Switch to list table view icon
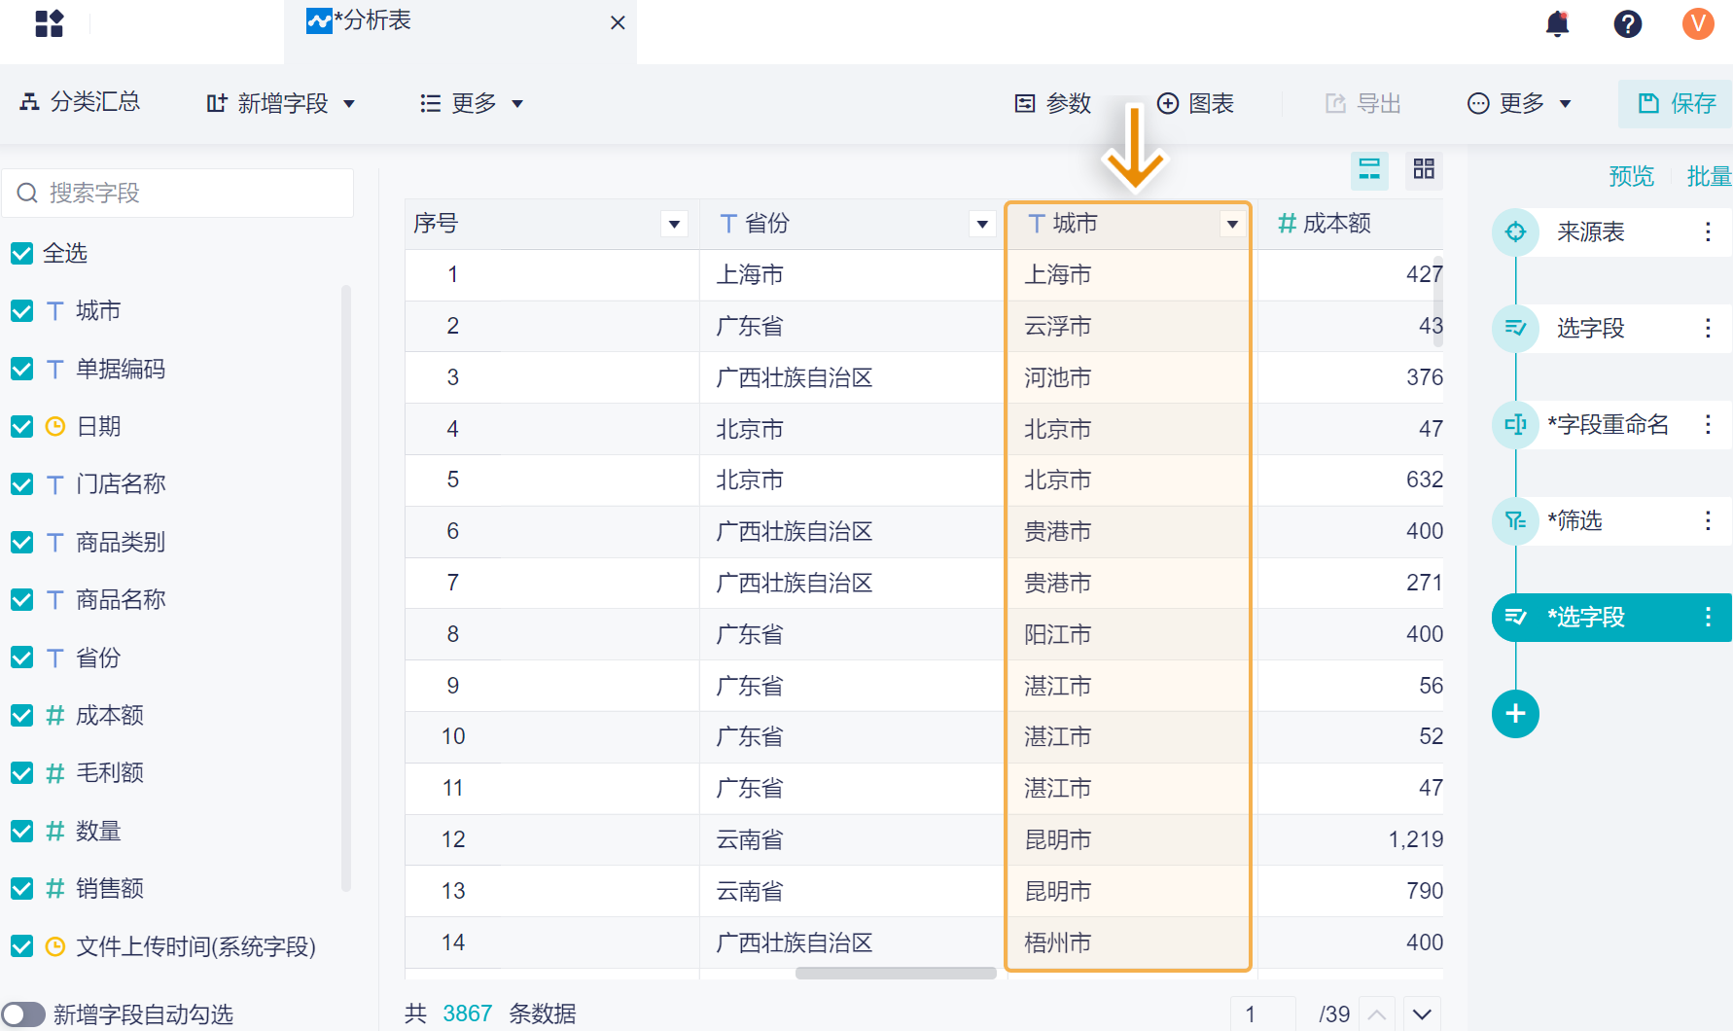Viewport: 1733px width, 1031px height. (1369, 169)
